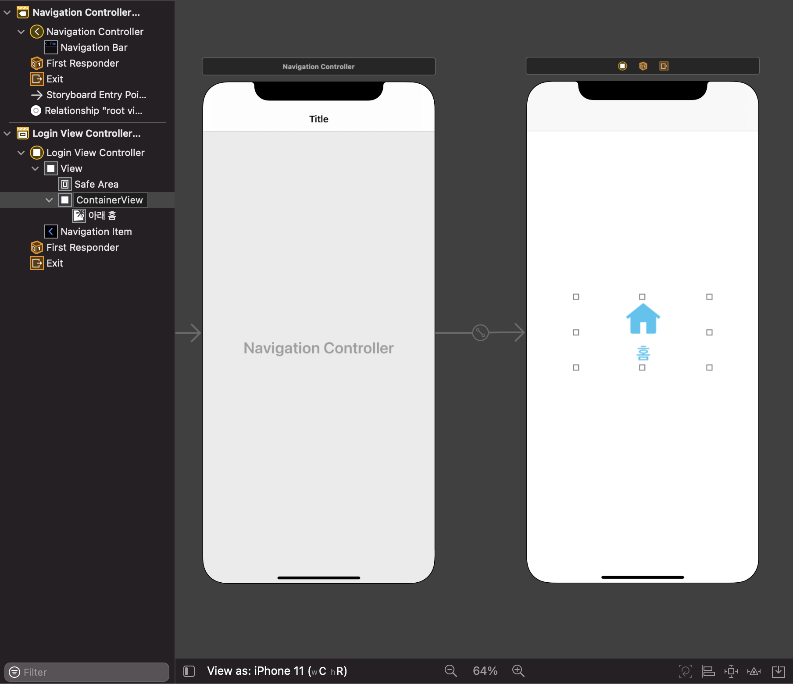Click the 64% zoom level
This screenshot has width=793, height=684.
(x=485, y=671)
